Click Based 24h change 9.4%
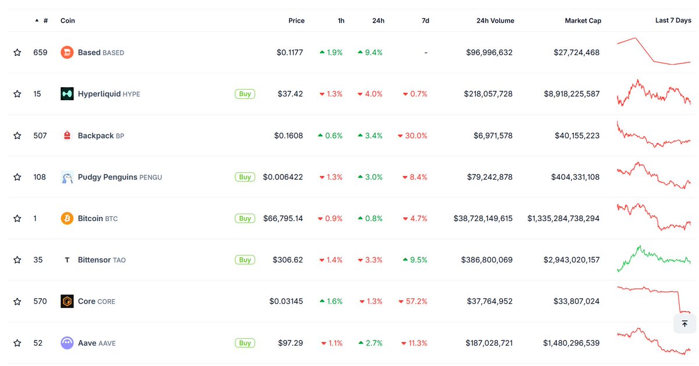The image size is (699, 366). click(x=370, y=52)
